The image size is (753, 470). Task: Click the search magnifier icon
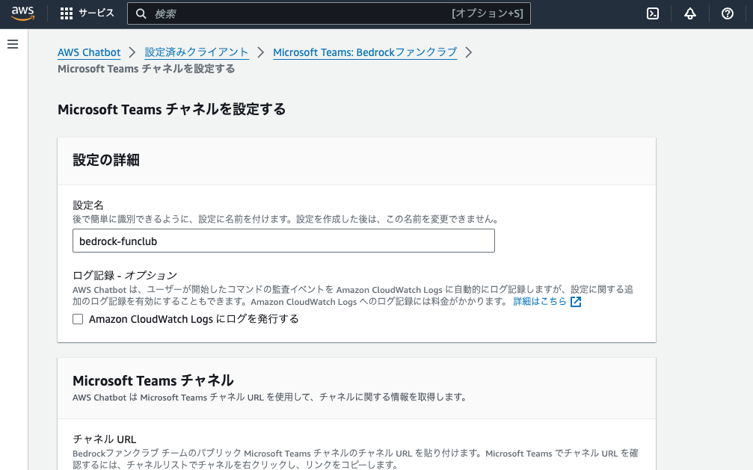click(141, 14)
